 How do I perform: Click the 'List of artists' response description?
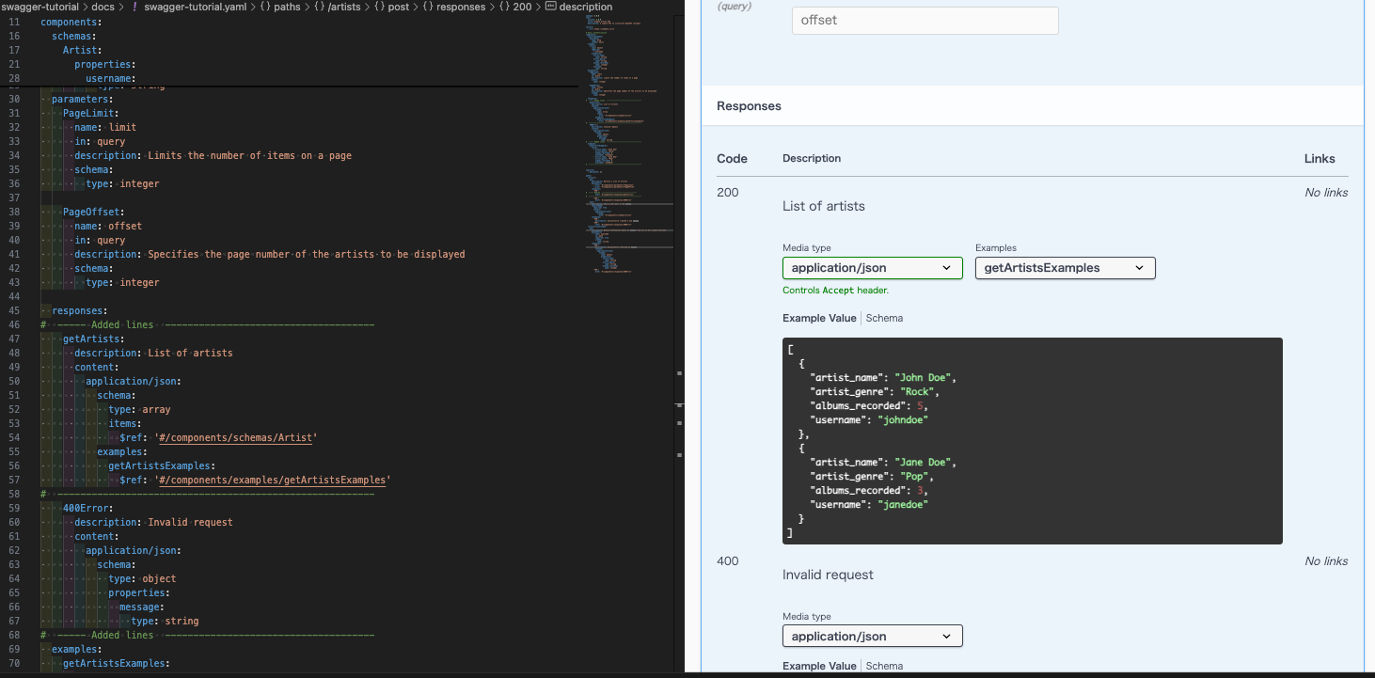coord(824,206)
